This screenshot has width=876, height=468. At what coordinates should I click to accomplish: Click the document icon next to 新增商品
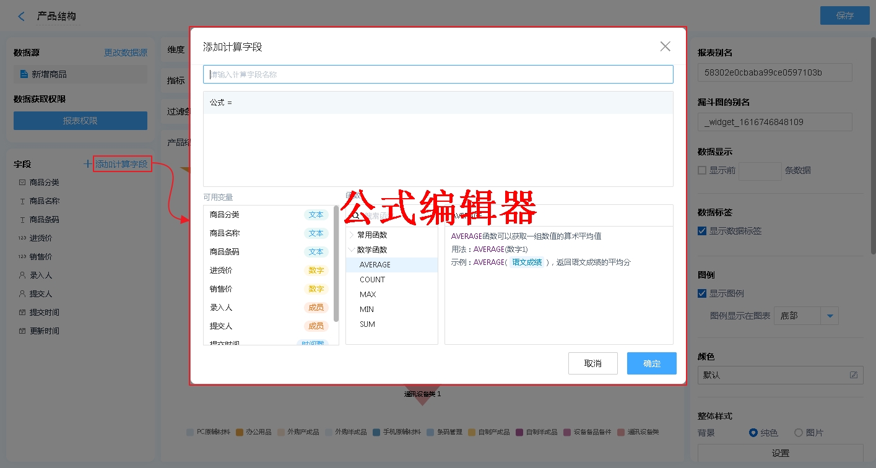[x=24, y=74]
